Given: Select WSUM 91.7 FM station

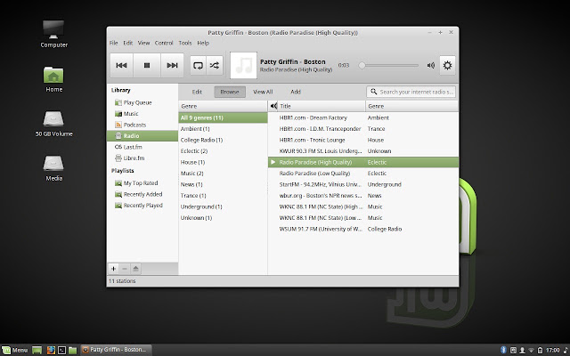Looking at the screenshot, I should click(x=363, y=229).
